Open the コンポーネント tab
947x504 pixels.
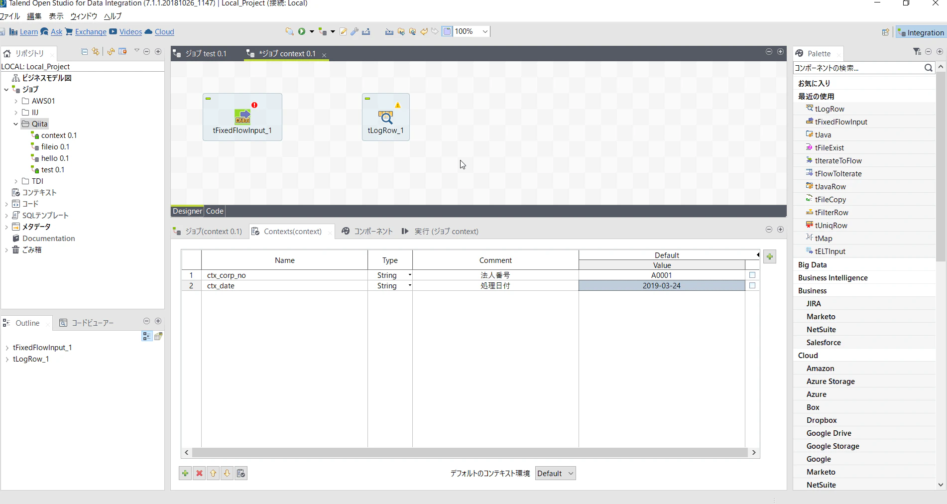tap(367, 232)
